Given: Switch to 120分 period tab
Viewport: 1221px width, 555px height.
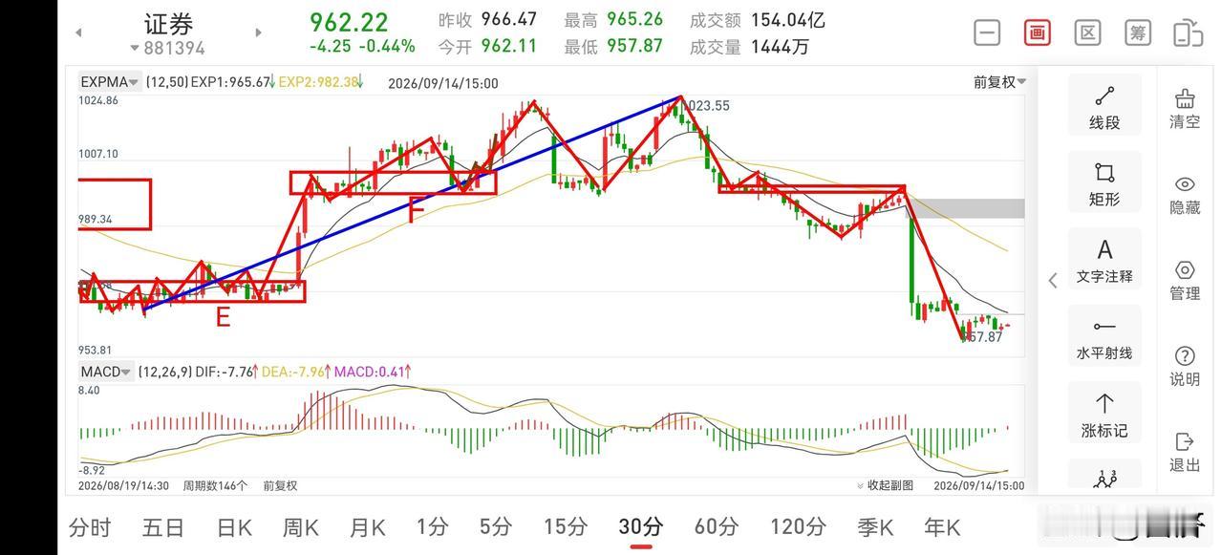Looking at the screenshot, I should (798, 526).
